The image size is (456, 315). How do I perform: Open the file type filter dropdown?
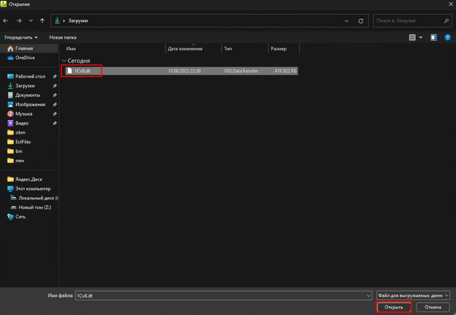413,296
